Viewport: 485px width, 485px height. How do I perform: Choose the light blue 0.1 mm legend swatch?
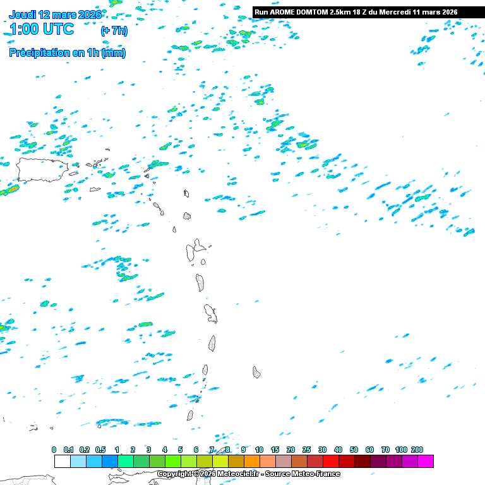[78, 462]
